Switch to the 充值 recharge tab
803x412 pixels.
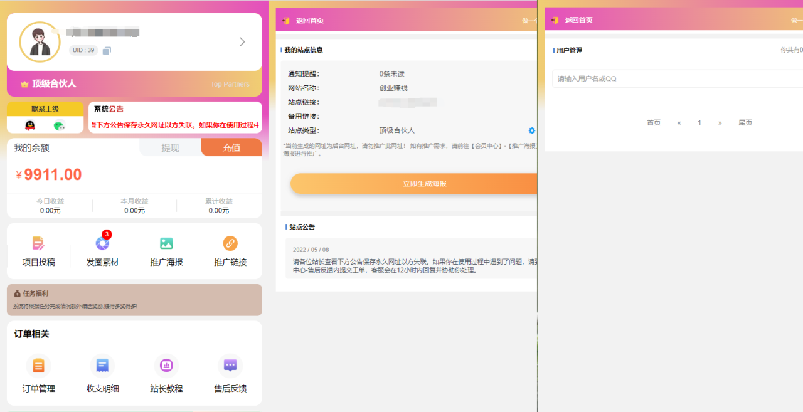pyautogui.click(x=231, y=147)
